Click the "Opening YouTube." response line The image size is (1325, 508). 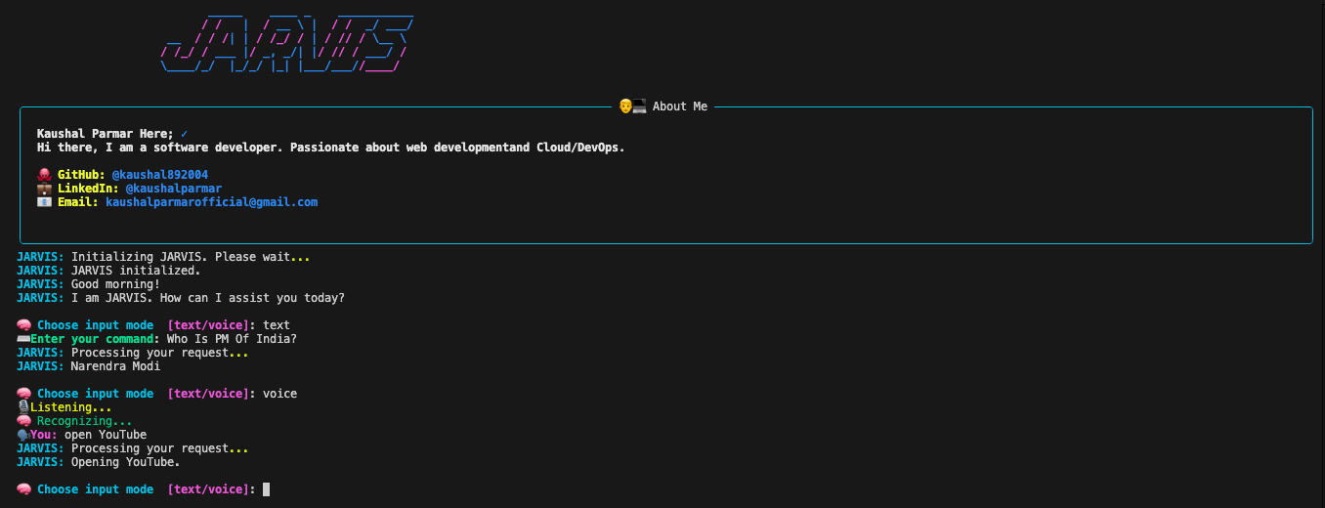tap(125, 462)
